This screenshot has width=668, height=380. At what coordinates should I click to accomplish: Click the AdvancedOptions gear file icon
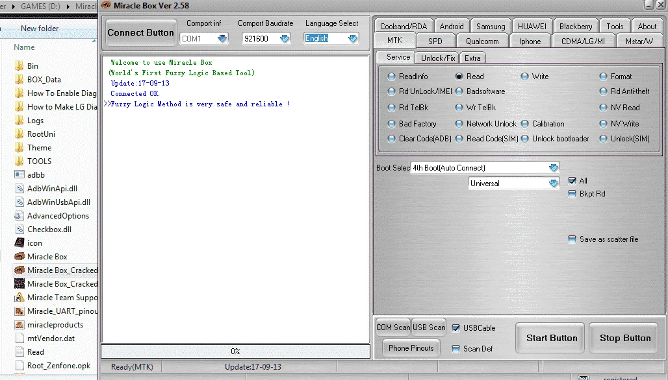pos(19,216)
